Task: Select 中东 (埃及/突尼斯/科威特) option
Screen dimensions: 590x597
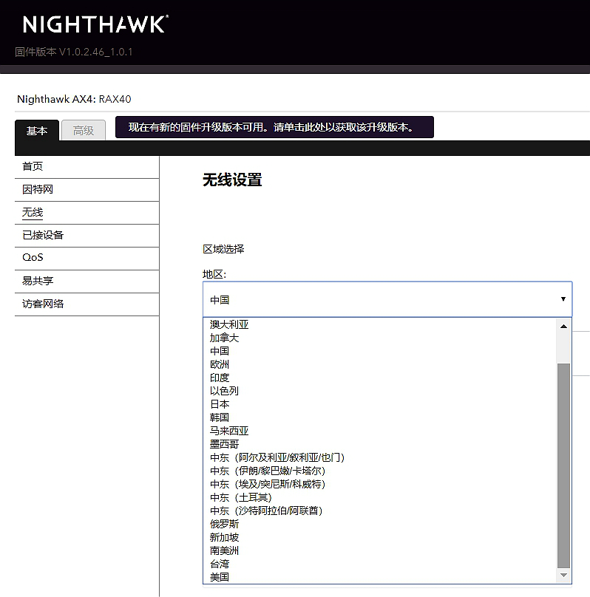Action: 380,484
